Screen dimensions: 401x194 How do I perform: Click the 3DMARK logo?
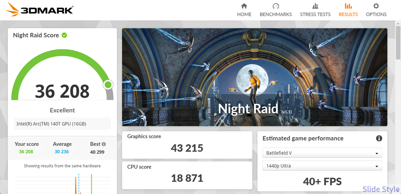(x=39, y=9)
